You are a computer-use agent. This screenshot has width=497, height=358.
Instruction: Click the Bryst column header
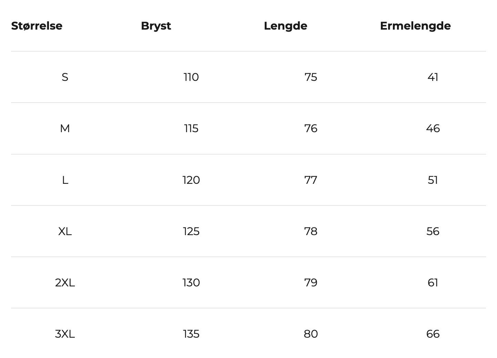(156, 26)
